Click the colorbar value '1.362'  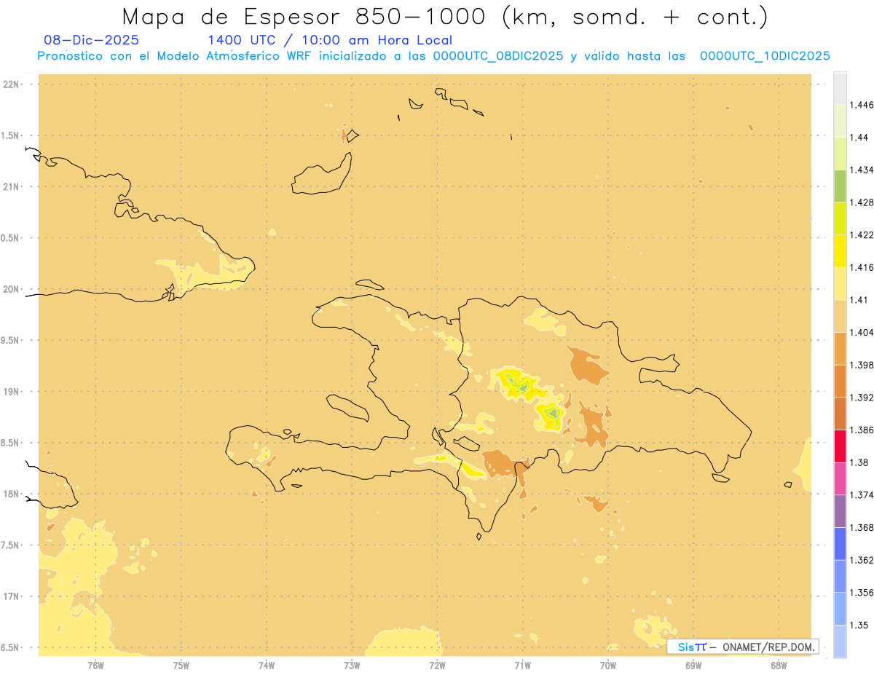[x=862, y=560]
